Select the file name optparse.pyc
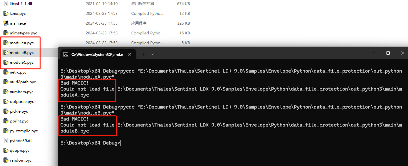 [x=22, y=102]
